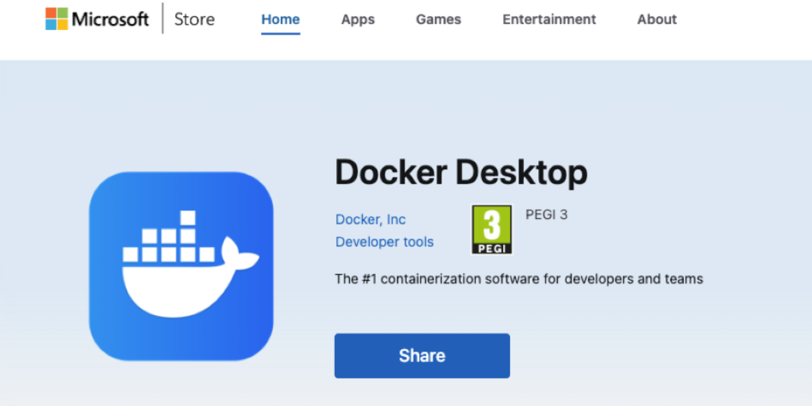Click the Microsoft logo
The height and width of the screenshot is (406, 812).
[97, 19]
